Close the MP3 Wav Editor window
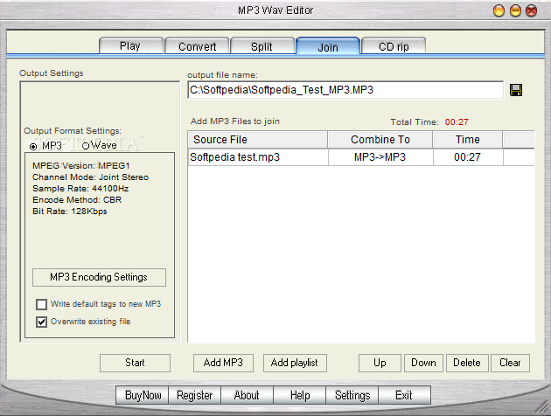 (x=532, y=10)
